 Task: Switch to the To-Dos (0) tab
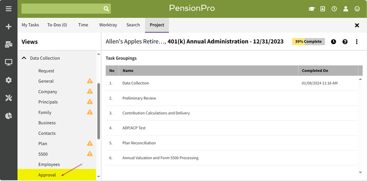(57, 25)
